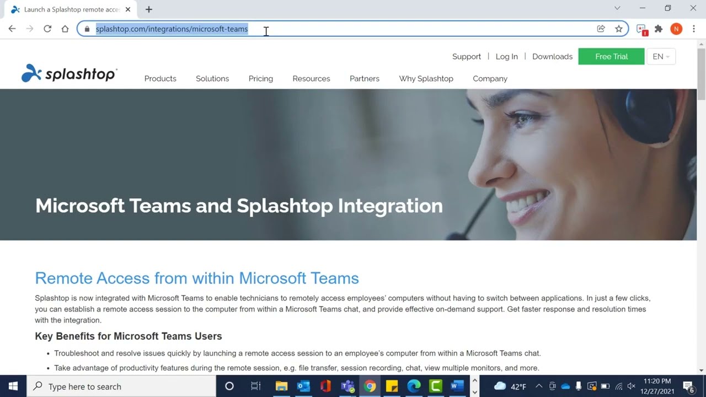The width and height of the screenshot is (706, 397).
Task: Start a Free Trial
Action: pyautogui.click(x=611, y=56)
